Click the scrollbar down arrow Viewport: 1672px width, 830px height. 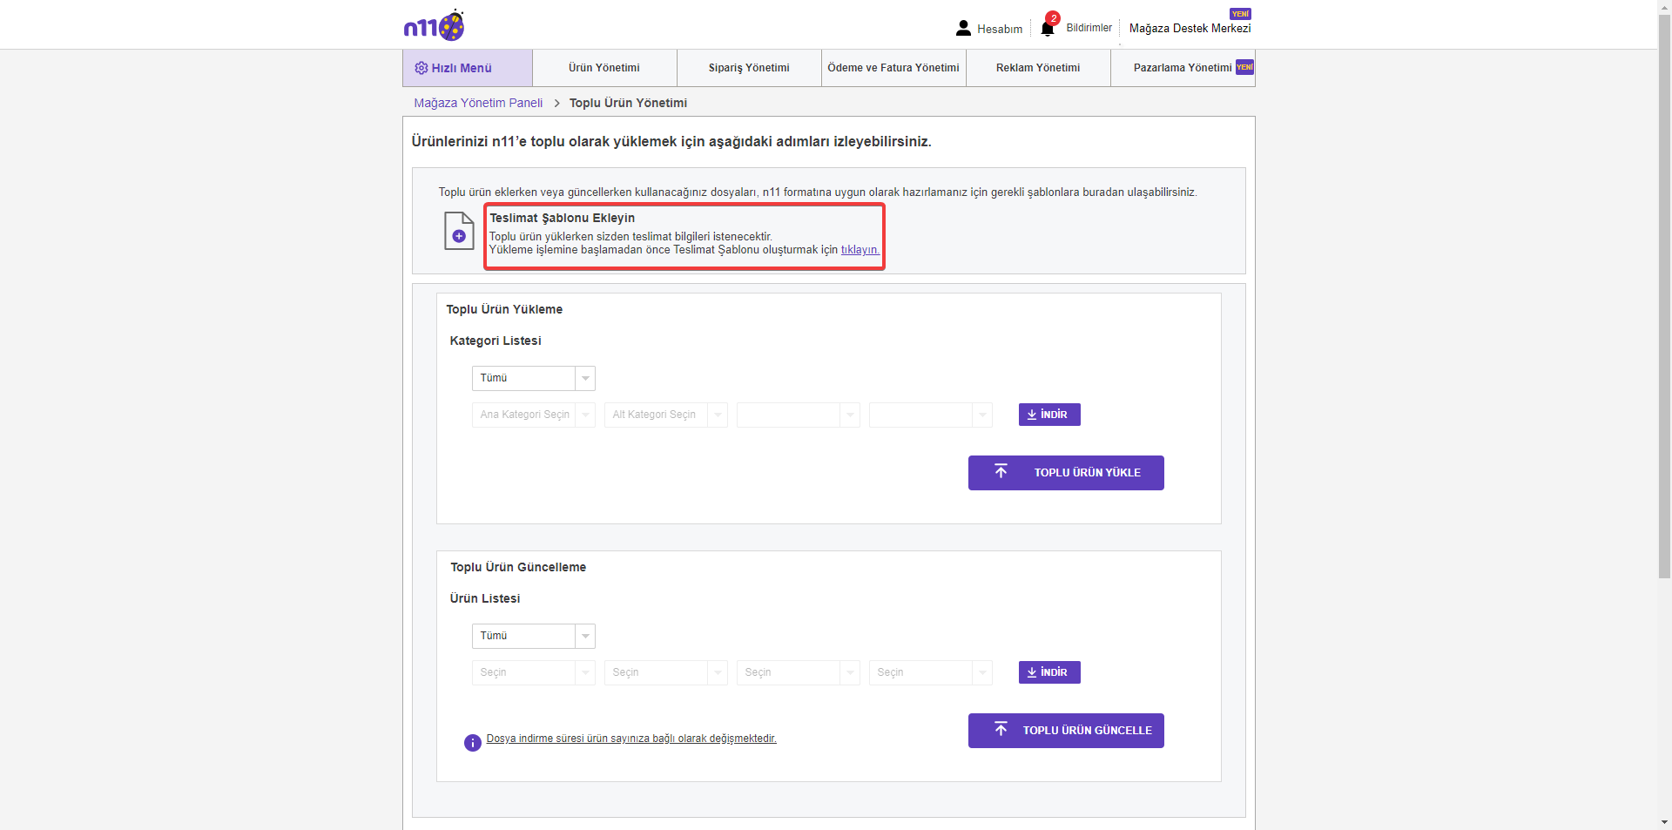coord(1664,822)
